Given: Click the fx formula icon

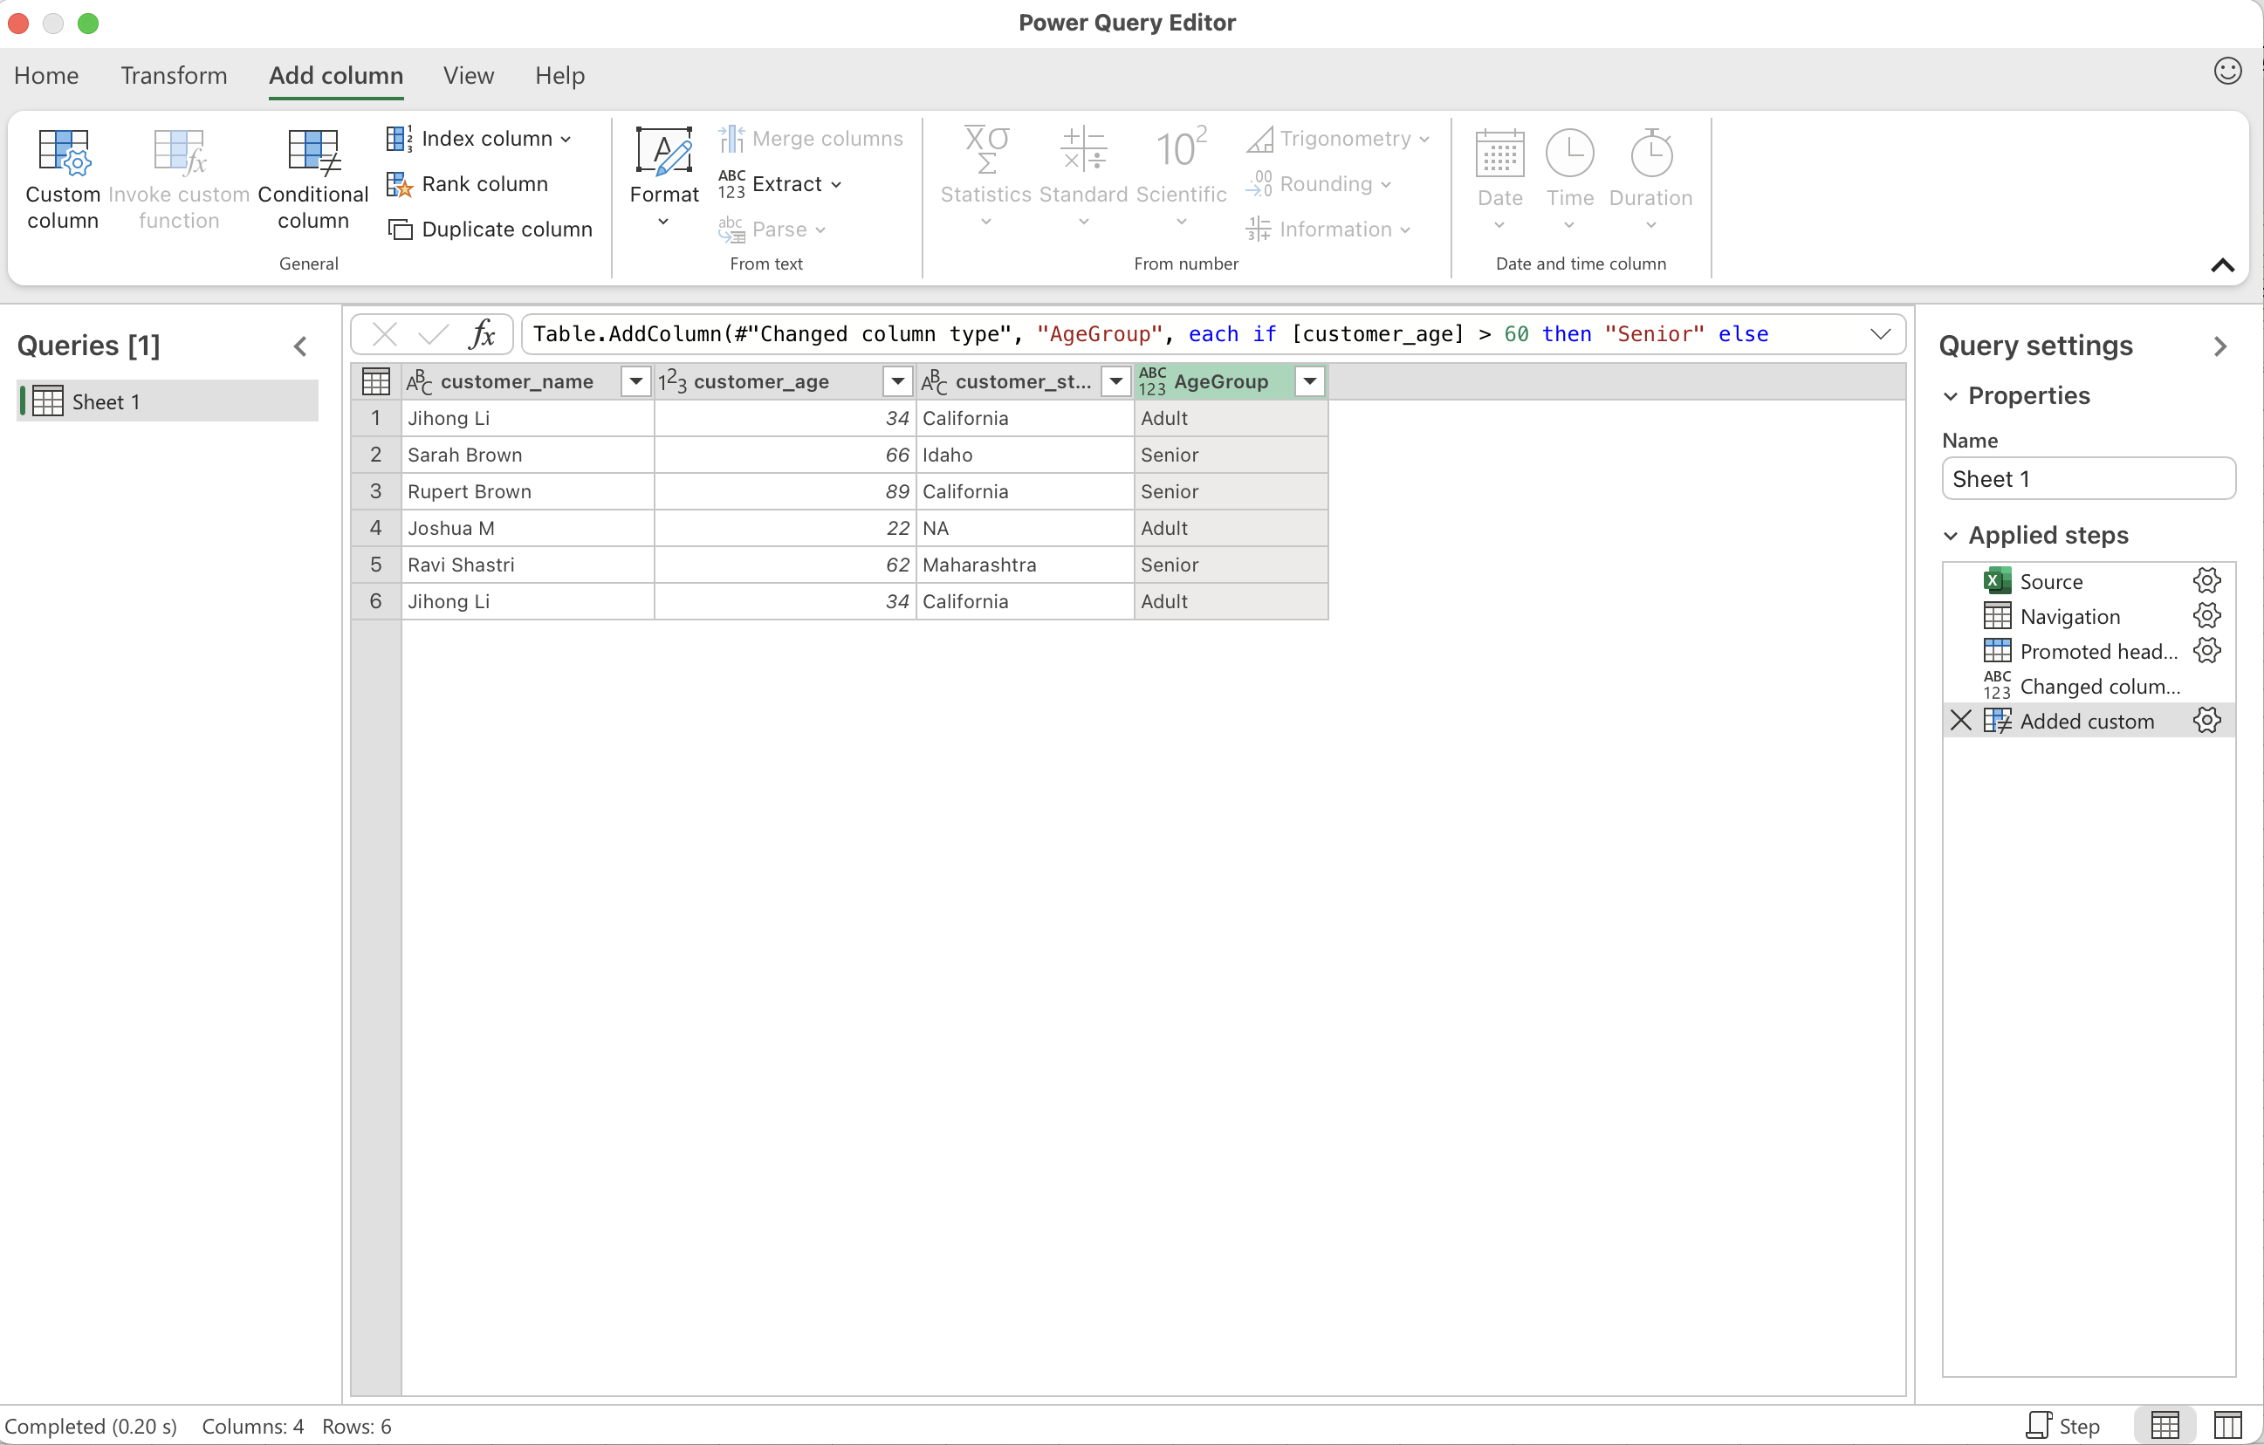Looking at the screenshot, I should (482, 335).
